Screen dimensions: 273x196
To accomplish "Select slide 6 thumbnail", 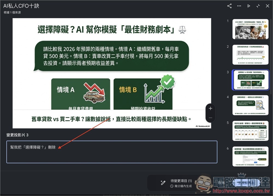I will [x=250, y=156].
